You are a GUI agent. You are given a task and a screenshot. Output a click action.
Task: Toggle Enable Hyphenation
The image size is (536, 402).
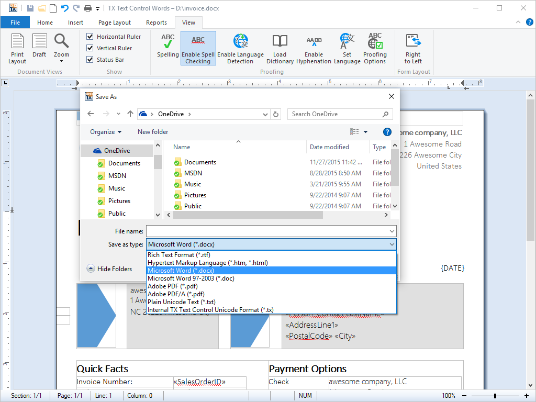314,49
